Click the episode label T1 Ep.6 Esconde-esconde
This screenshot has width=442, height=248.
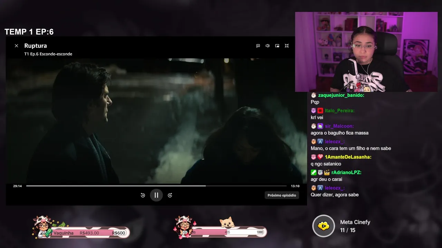tap(48, 54)
